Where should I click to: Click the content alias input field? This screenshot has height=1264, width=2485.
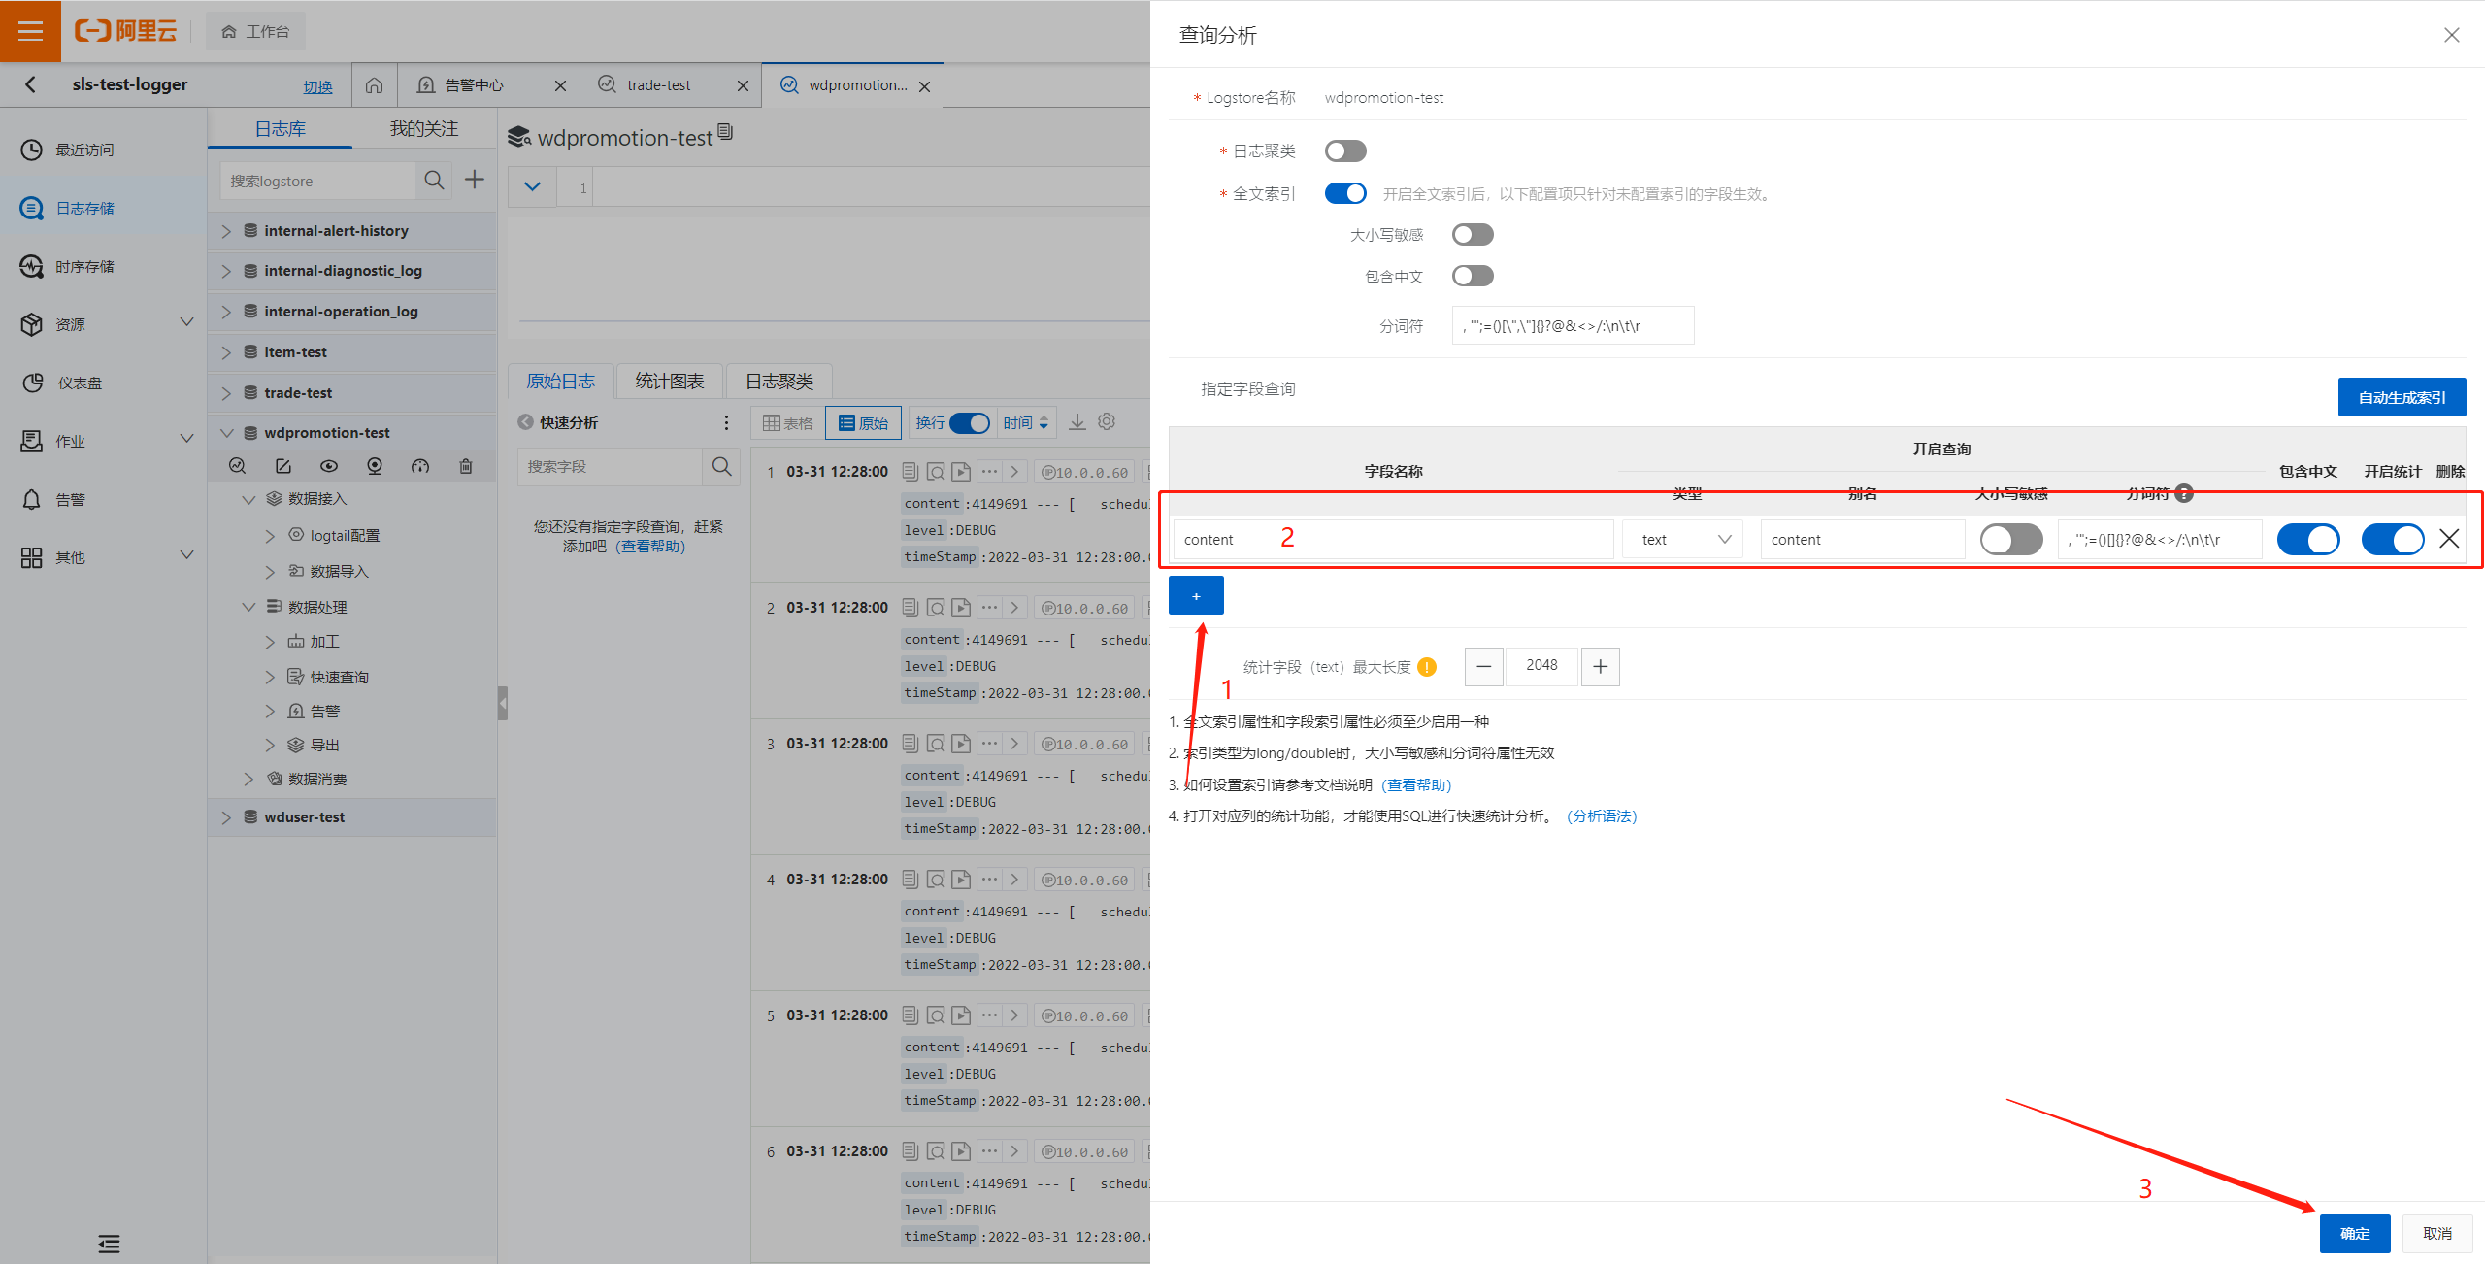pyautogui.click(x=1861, y=539)
